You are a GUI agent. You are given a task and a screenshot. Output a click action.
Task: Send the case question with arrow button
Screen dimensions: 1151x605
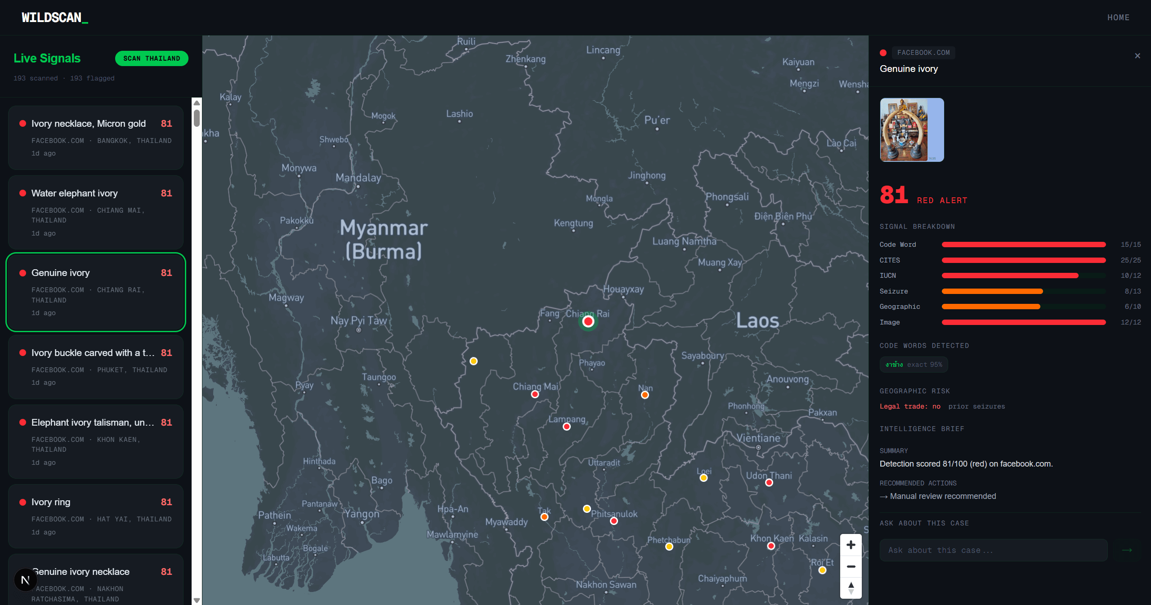[1127, 550]
